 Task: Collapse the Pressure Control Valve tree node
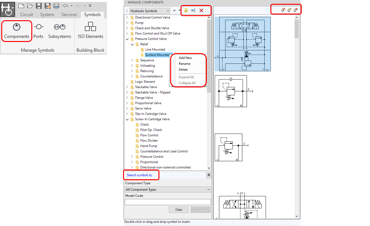point(127,39)
